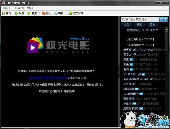Screen dimensions: 170x129
Task: Click the HD badge next to 机械公敌
Action: click(x=137, y=89)
